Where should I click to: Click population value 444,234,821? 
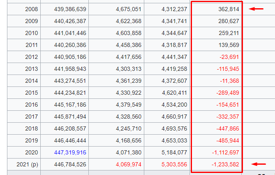[70, 93]
